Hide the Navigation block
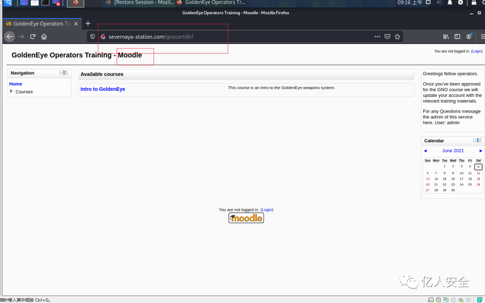This screenshot has width=485, height=303. (61, 73)
